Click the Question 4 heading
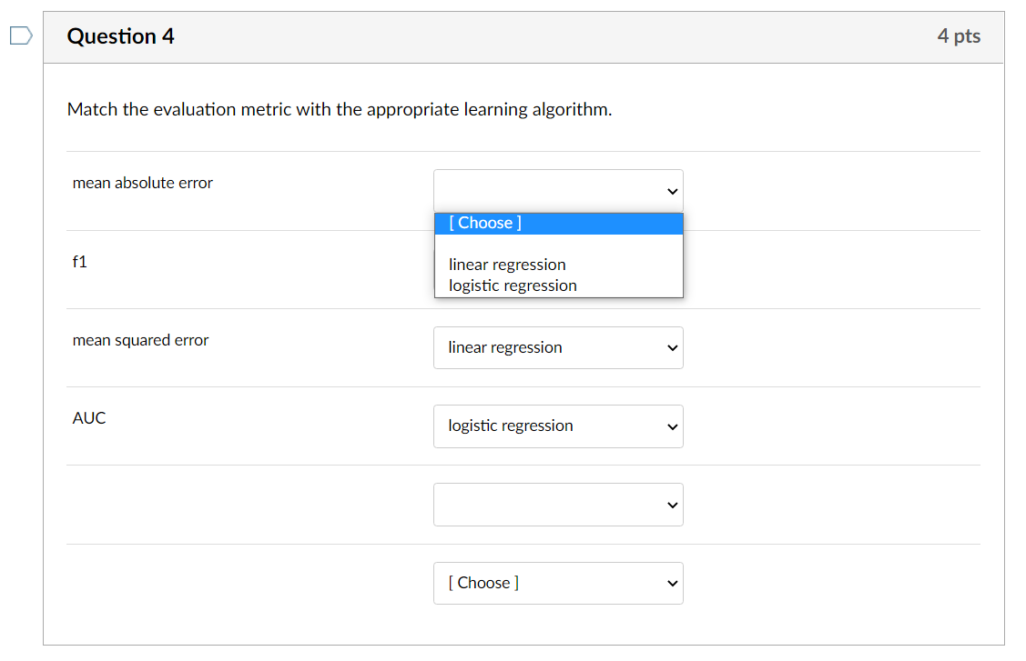The width and height of the screenshot is (1026, 661). [x=121, y=36]
